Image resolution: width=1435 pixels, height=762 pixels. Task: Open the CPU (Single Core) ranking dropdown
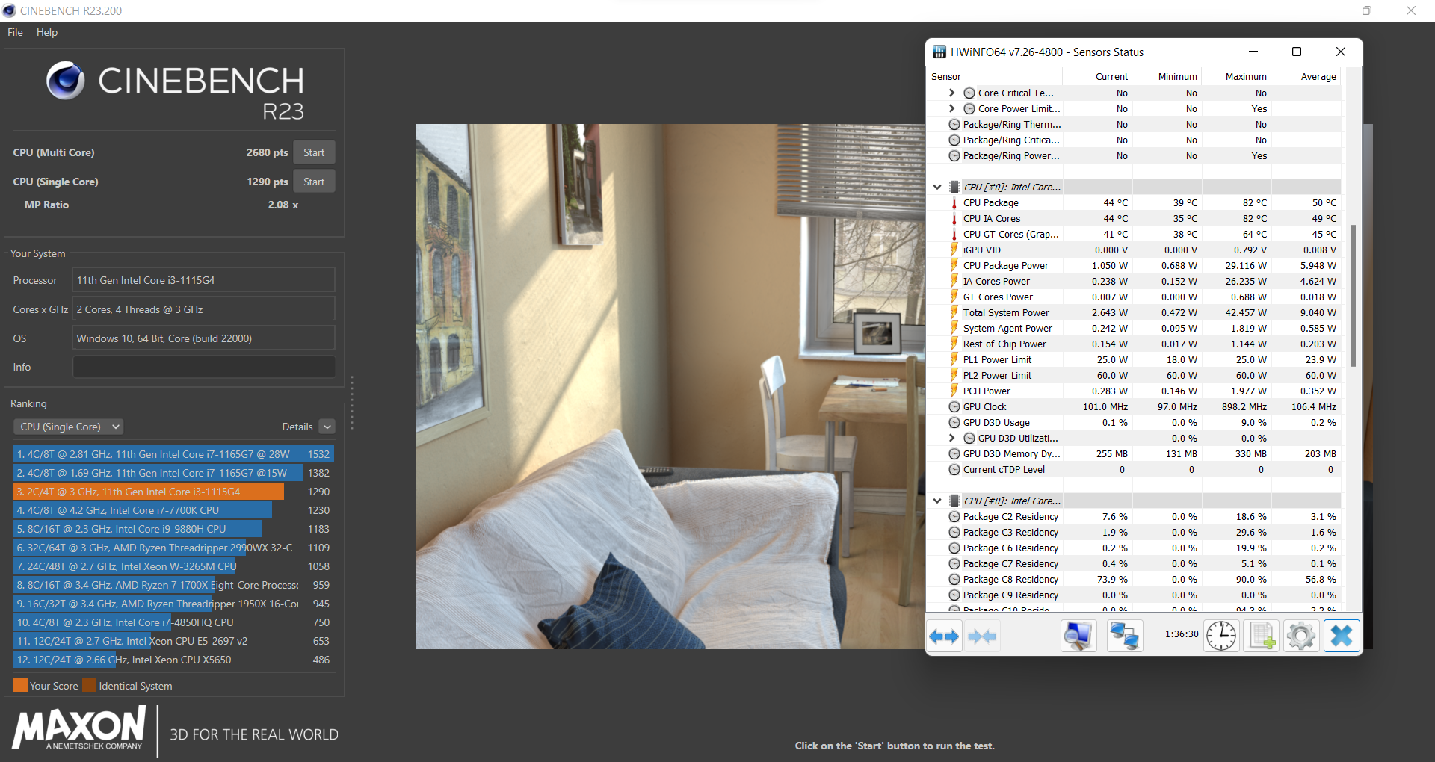pyautogui.click(x=68, y=427)
